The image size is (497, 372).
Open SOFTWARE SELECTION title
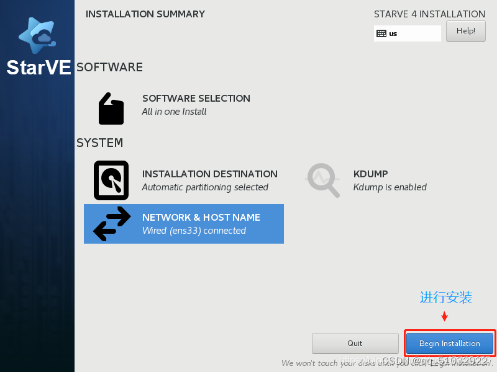click(x=196, y=99)
